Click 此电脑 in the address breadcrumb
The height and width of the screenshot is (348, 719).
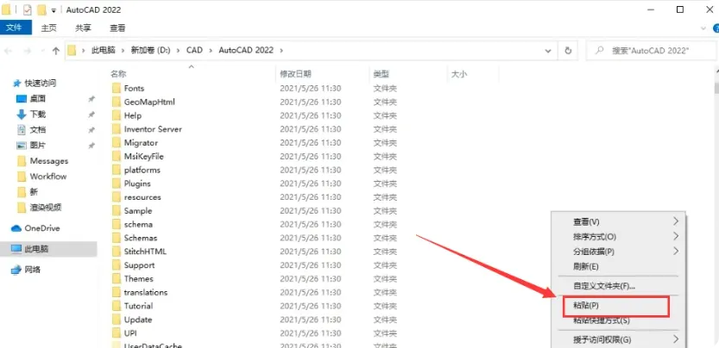[x=104, y=50]
